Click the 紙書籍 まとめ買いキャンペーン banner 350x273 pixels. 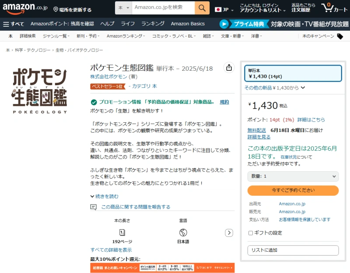pos(162,268)
